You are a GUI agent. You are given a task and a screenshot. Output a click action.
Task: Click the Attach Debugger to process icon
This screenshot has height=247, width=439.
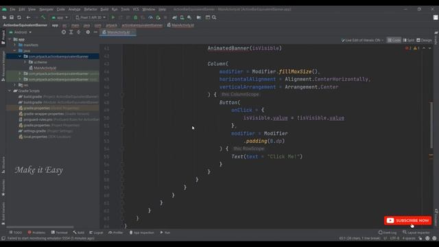158,17
